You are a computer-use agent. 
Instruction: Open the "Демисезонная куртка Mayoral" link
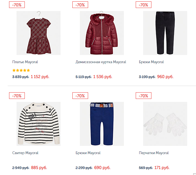(101, 62)
